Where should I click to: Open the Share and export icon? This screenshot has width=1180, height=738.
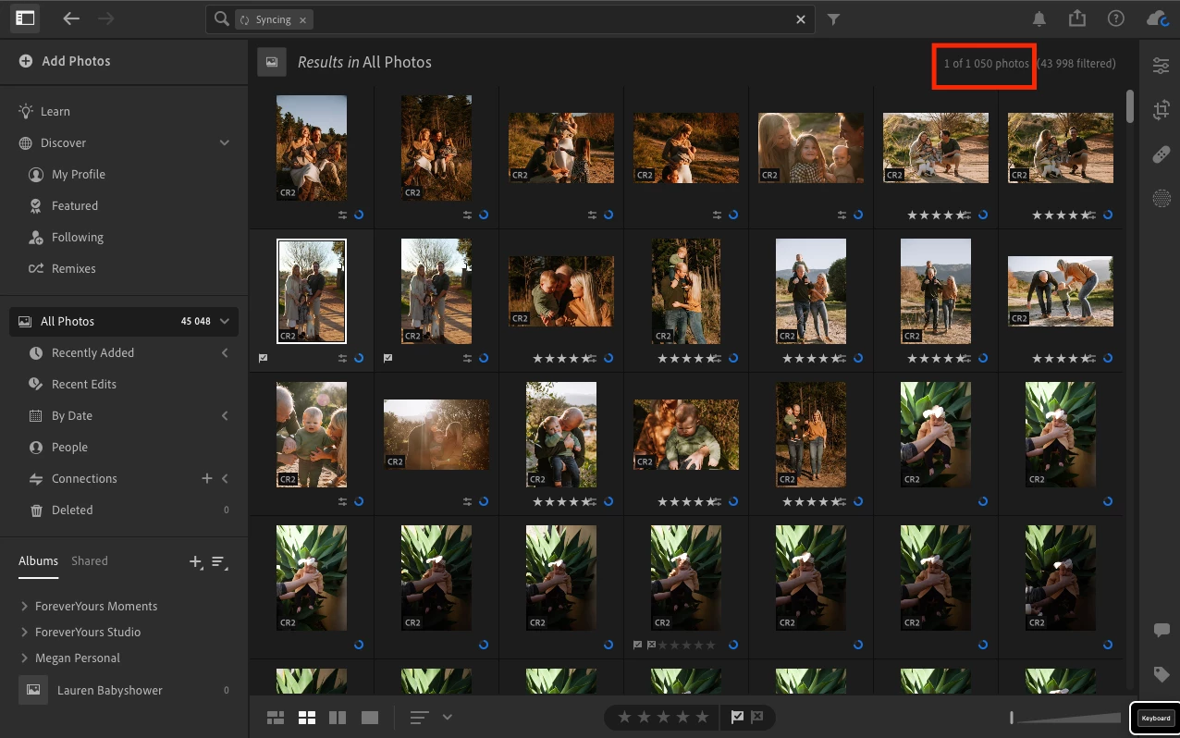click(x=1077, y=18)
